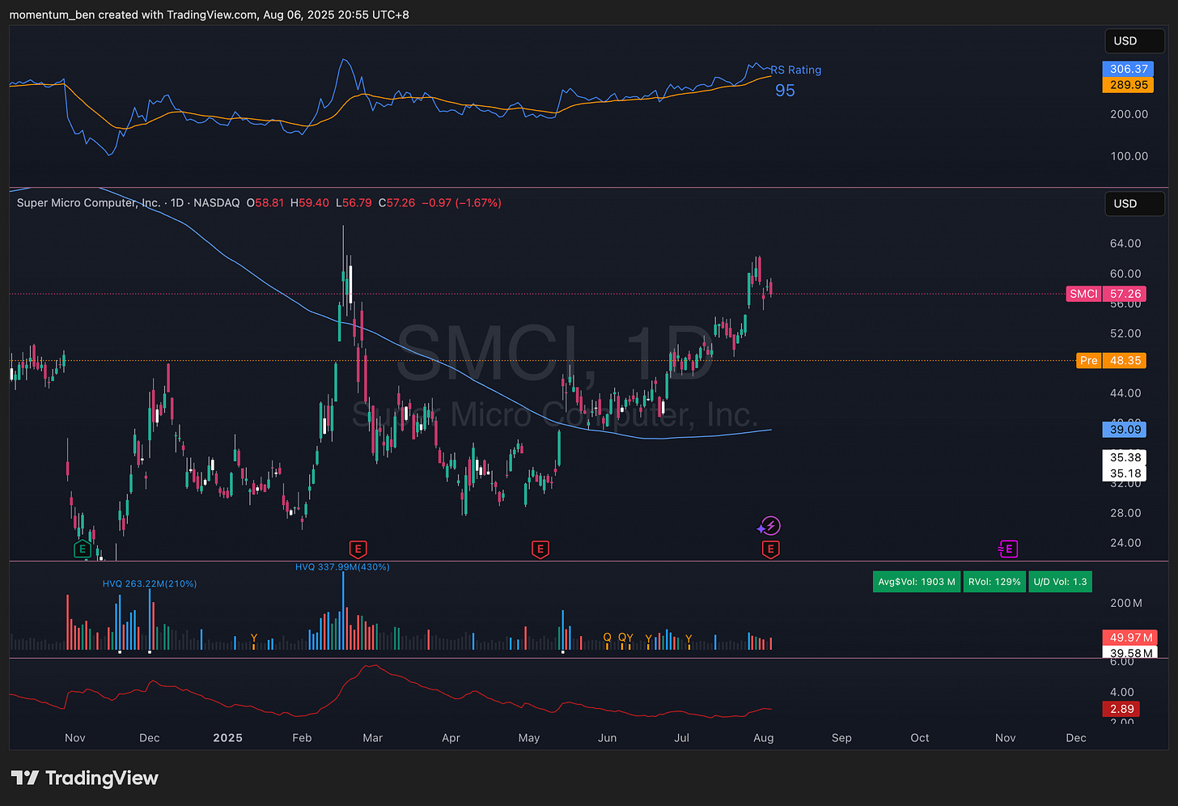Click the Super Micro Computer, Inc. chart title
Viewport: 1178px width, 806px height.
tap(88, 202)
